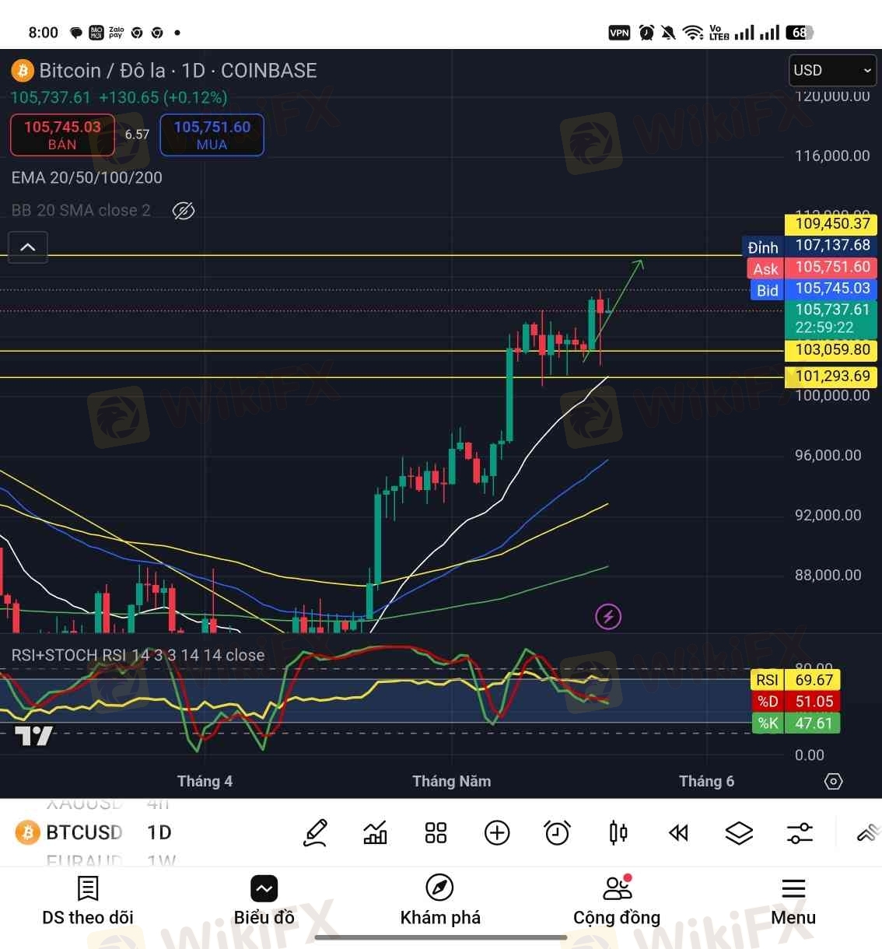Image resolution: width=882 pixels, height=949 pixels.
Task: Tap the battery level indicator
Action: pyautogui.click(x=800, y=33)
